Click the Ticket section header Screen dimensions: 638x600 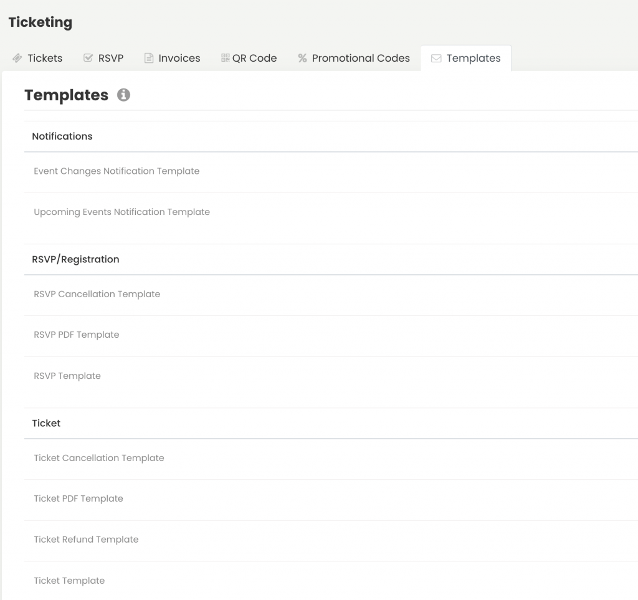click(46, 423)
